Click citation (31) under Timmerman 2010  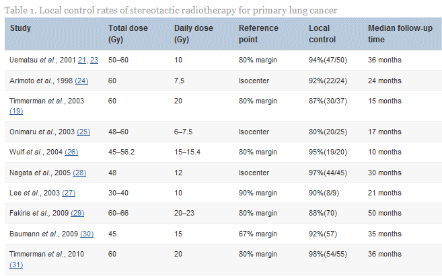[x=16, y=264]
